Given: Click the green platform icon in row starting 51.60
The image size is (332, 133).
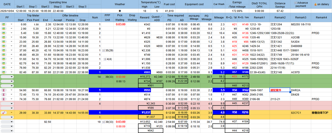Looking at the screenshot, I should click(x=4, y=59).
